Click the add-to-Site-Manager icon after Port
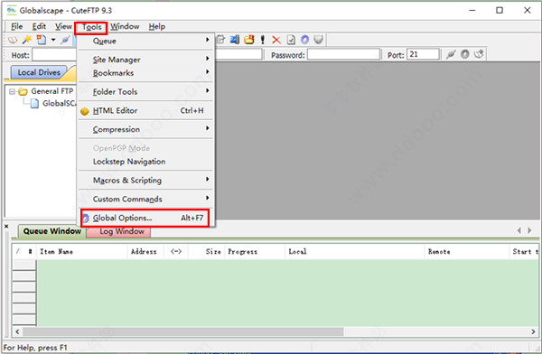Viewport: 542px width, 354px height. [x=479, y=54]
